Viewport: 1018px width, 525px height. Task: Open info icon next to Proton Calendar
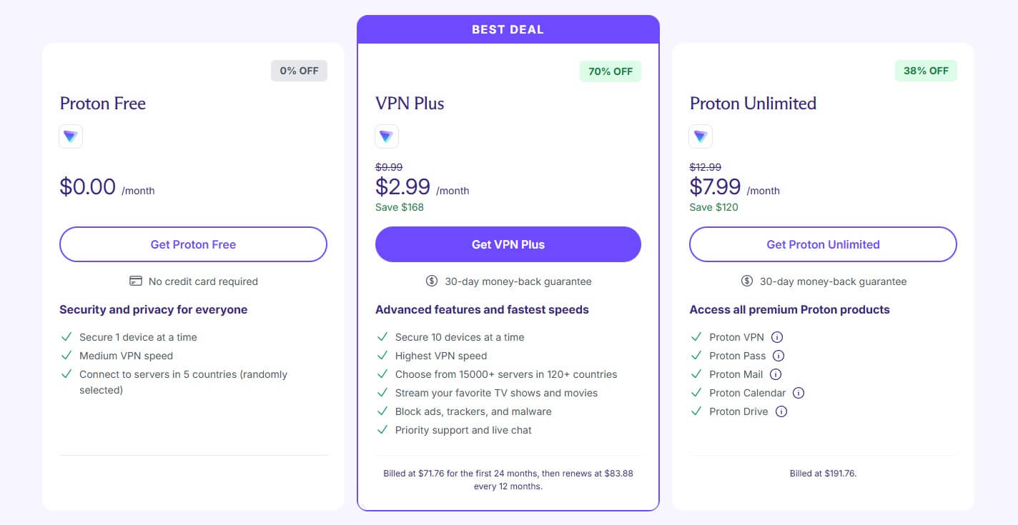[x=799, y=392]
